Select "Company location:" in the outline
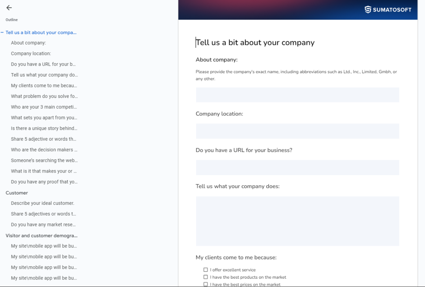This screenshot has width=425, height=287. pyautogui.click(x=31, y=53)
